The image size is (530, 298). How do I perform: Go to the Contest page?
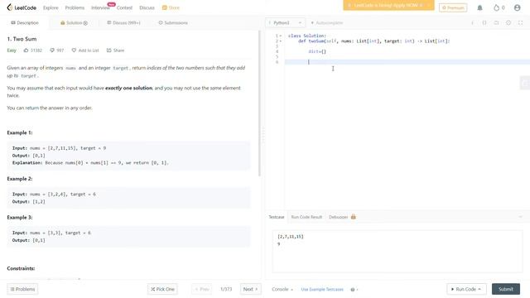124,7
